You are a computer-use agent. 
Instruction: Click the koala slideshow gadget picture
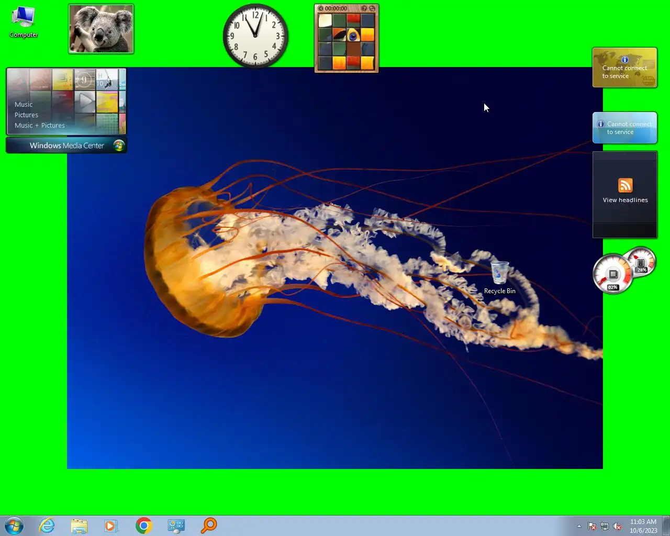(101, 29)
